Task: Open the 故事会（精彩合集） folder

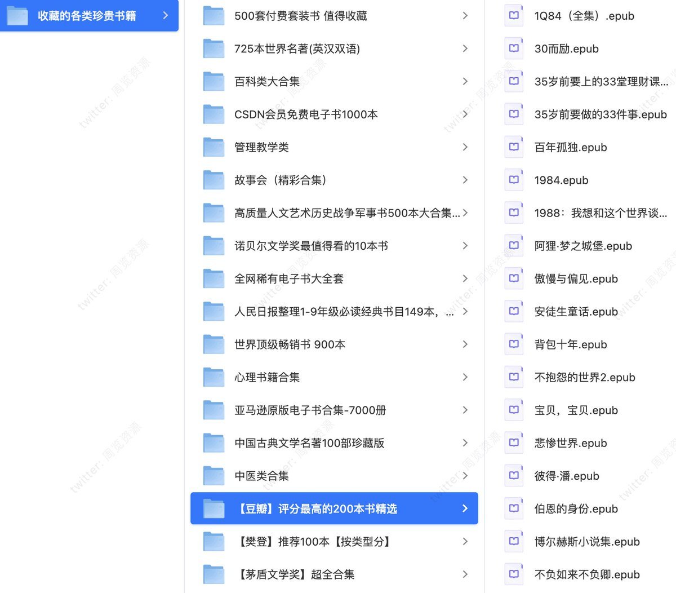Action: click(x=334, y=180)
